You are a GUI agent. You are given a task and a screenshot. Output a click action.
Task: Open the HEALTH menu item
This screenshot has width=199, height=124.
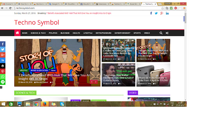pyautogui.click(x=76, y=33)
